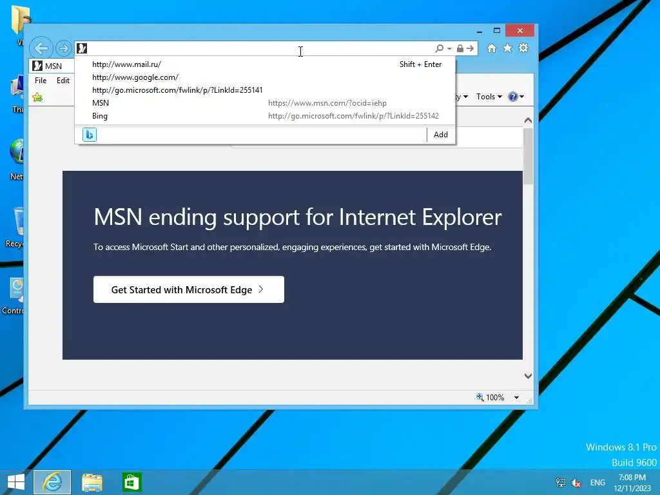
Task: Minimize the Internet Explorer window
Action: click(x=480, y=31)
